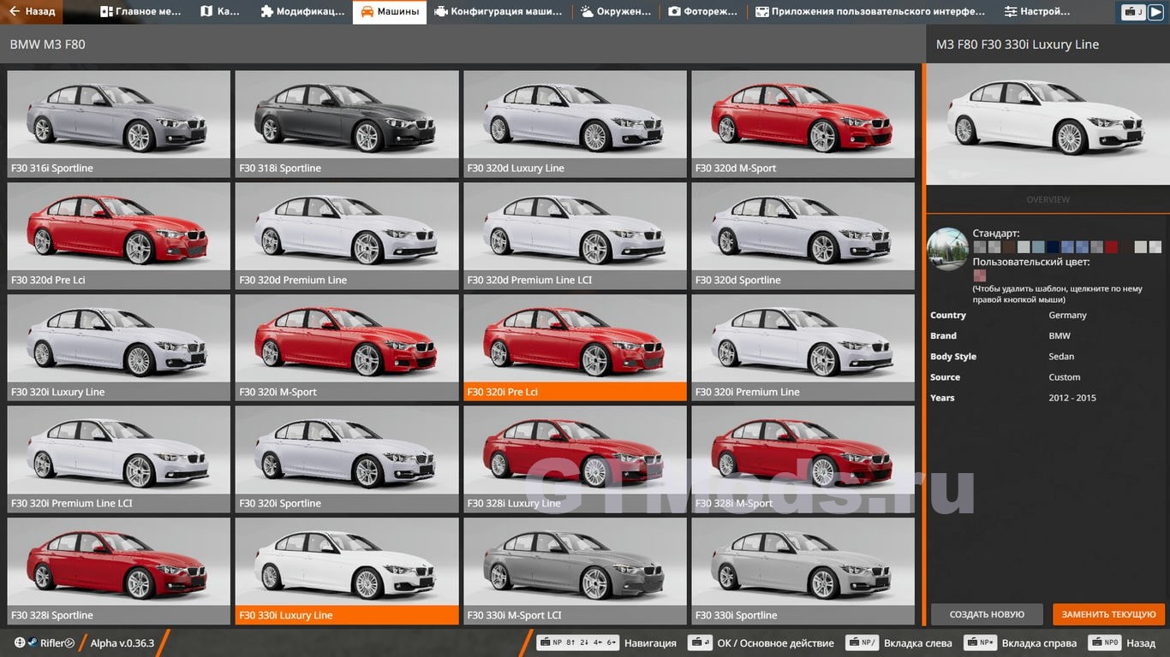This screenshot has height=657, width=1170.
Task: Click the BMW brand value
Action: pyautogui.click(x=1060, y=336)
